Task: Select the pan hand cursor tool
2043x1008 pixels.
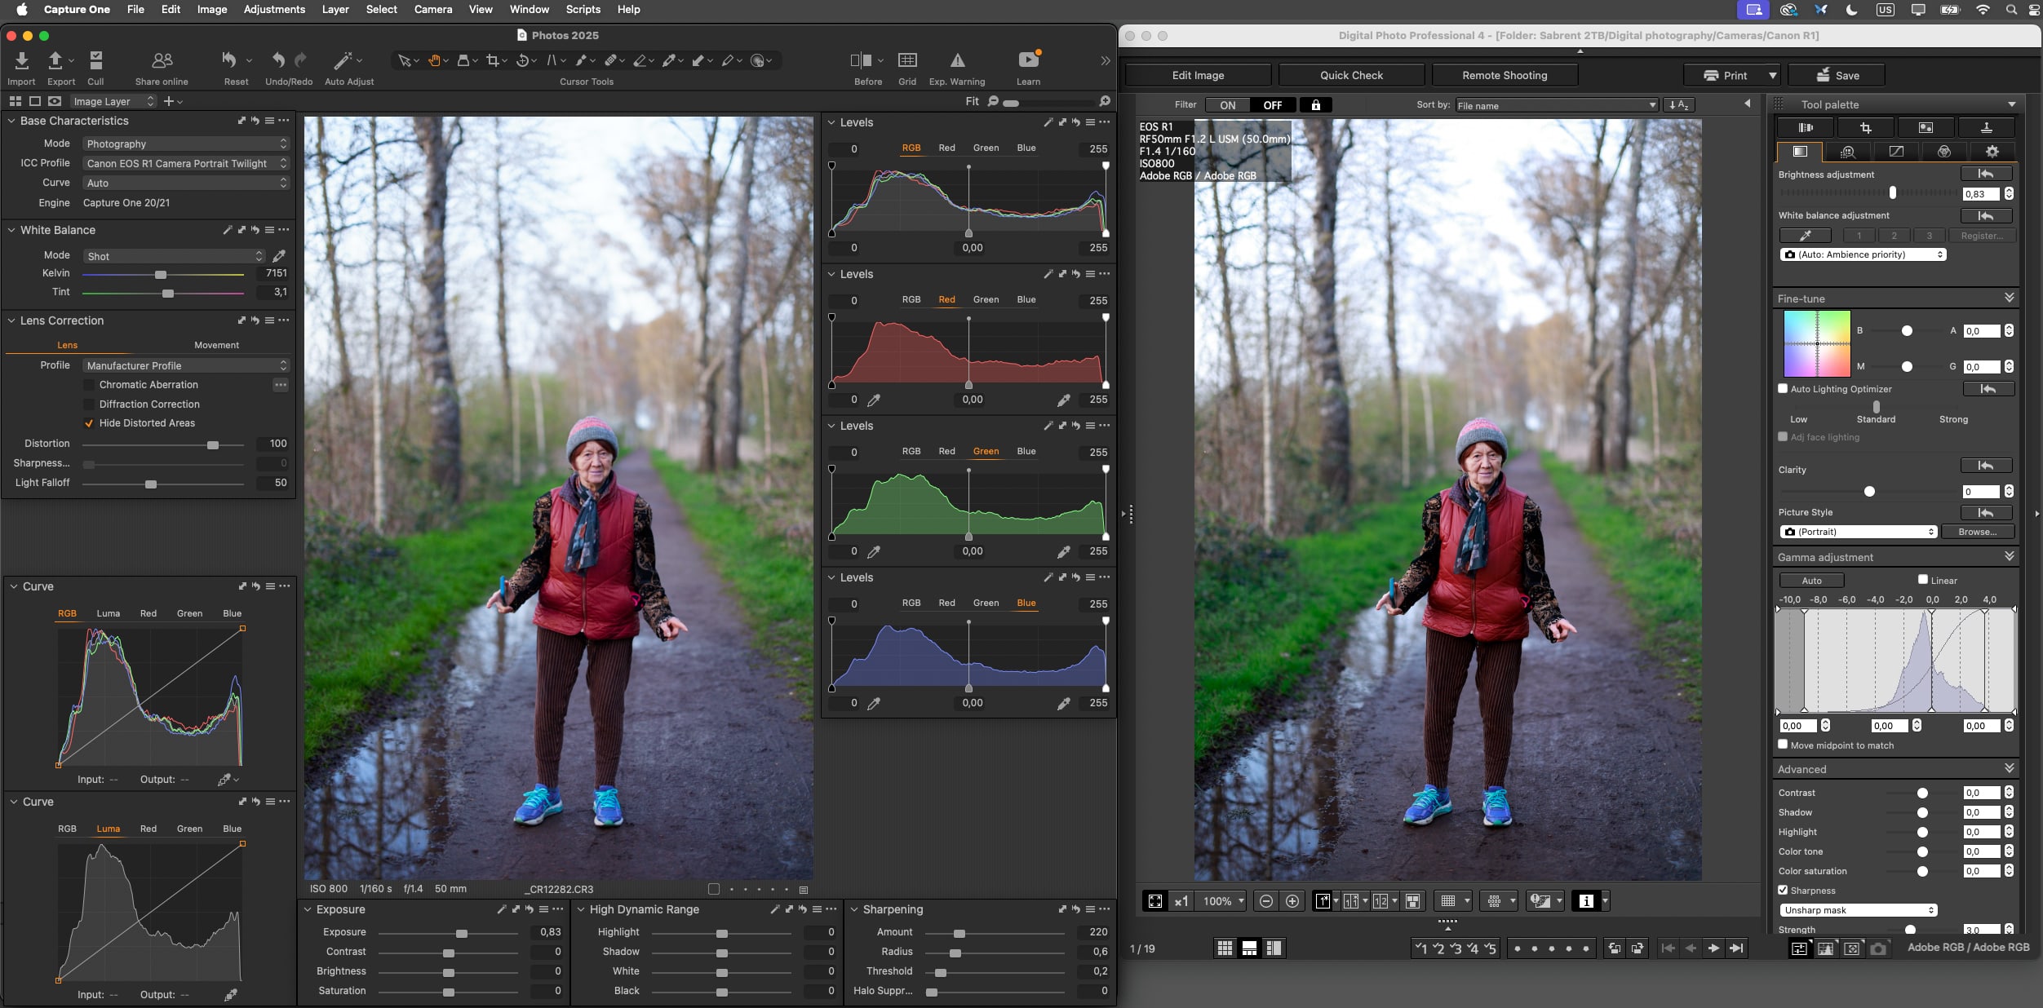Action: point(435,60)
